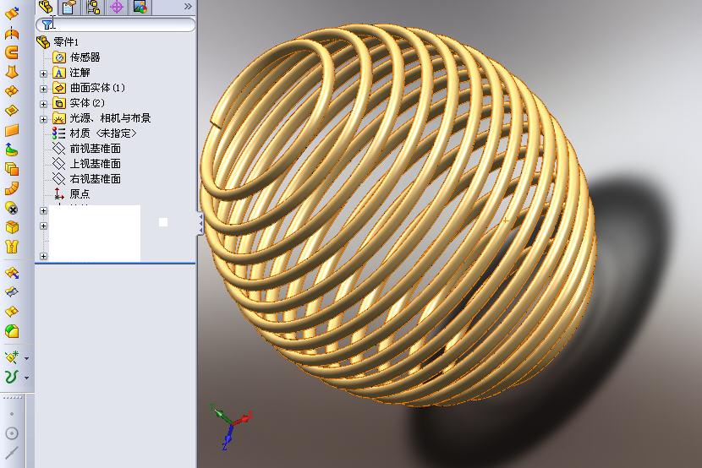Viewport: 702px width, 468px height.
Task: Select the 光源、相机与布景 folder
Action: tap(101, 118)
